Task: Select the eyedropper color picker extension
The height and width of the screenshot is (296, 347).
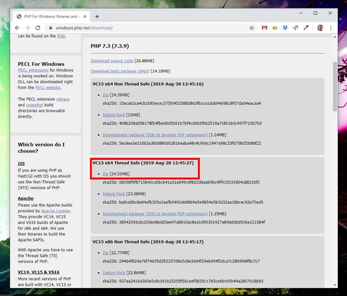Action: (x=306, y=28)
